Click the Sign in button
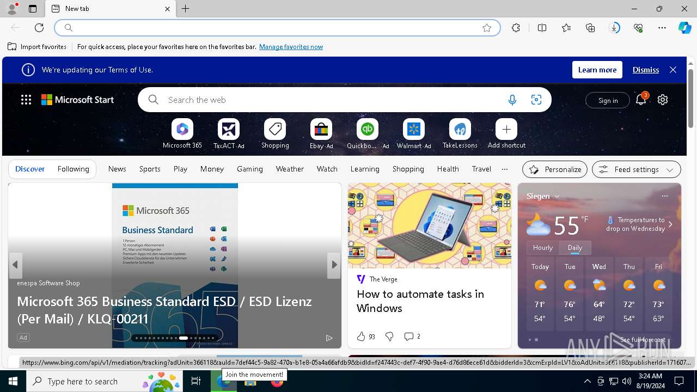Viewport: 697px width, 392px height. (x=608, y=100)
